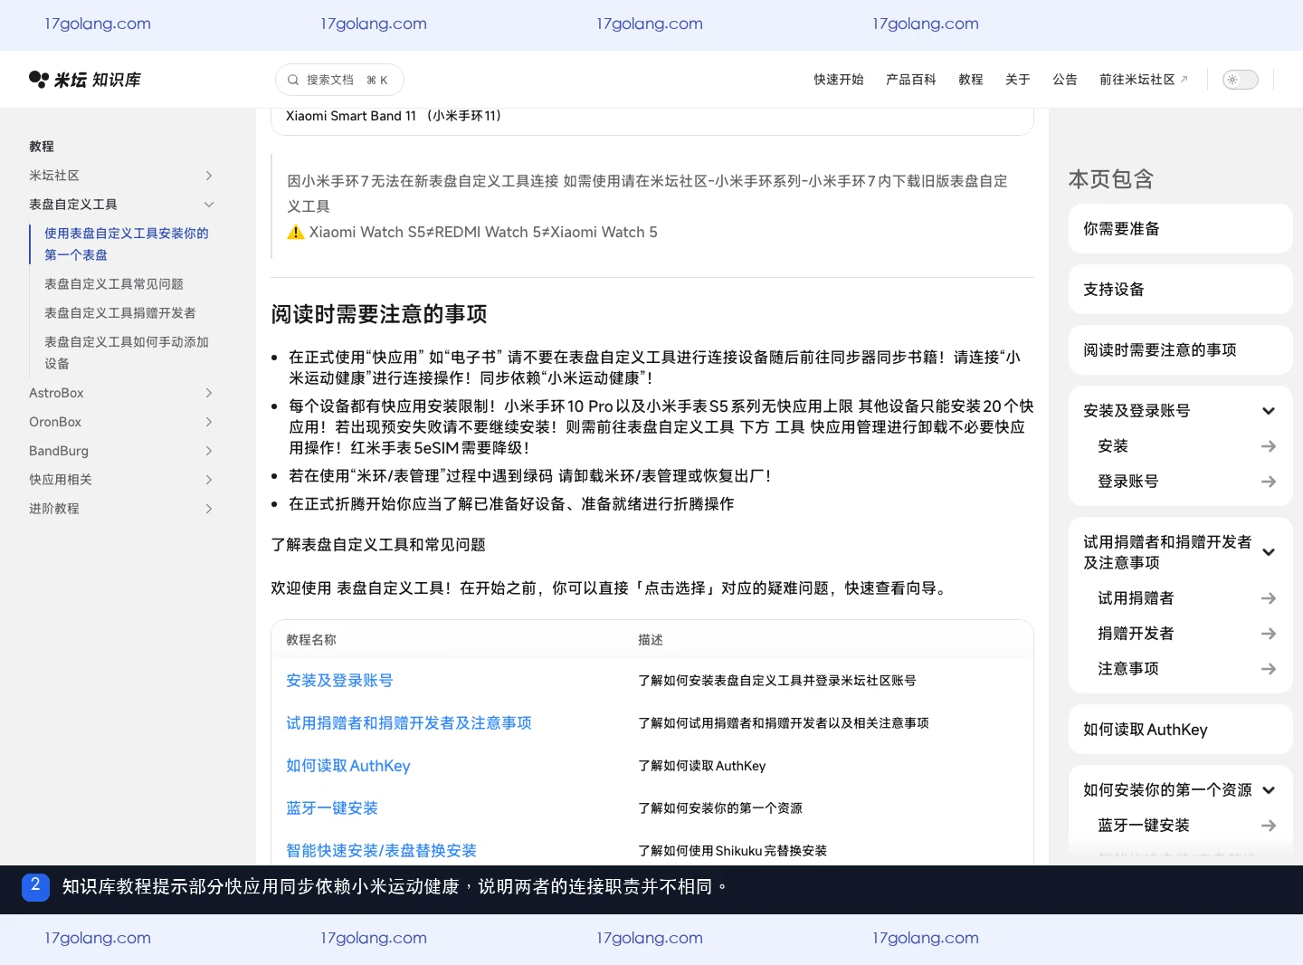Screen dimensions: 1303x965
Task: Jump to 支持设备 in page contents
Action: tap(1181, 290)
